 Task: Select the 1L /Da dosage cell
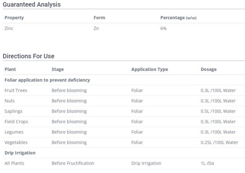point(207,163)
